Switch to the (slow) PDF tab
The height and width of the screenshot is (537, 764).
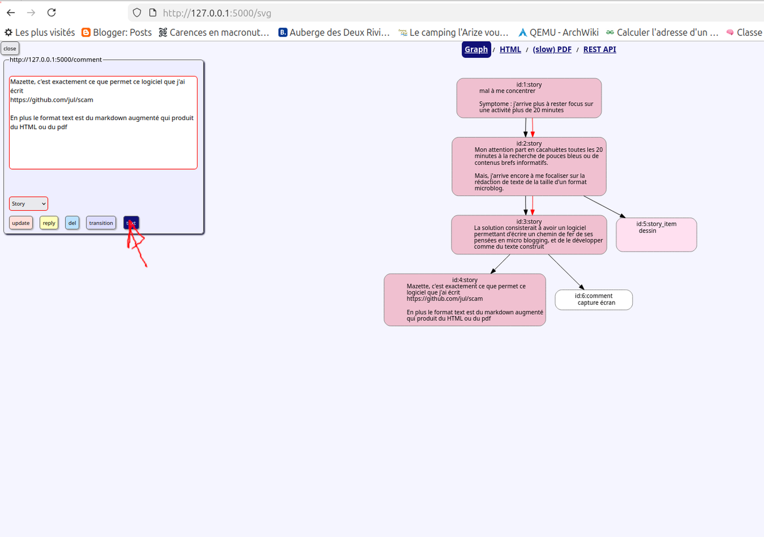click(x=552, y=50)
